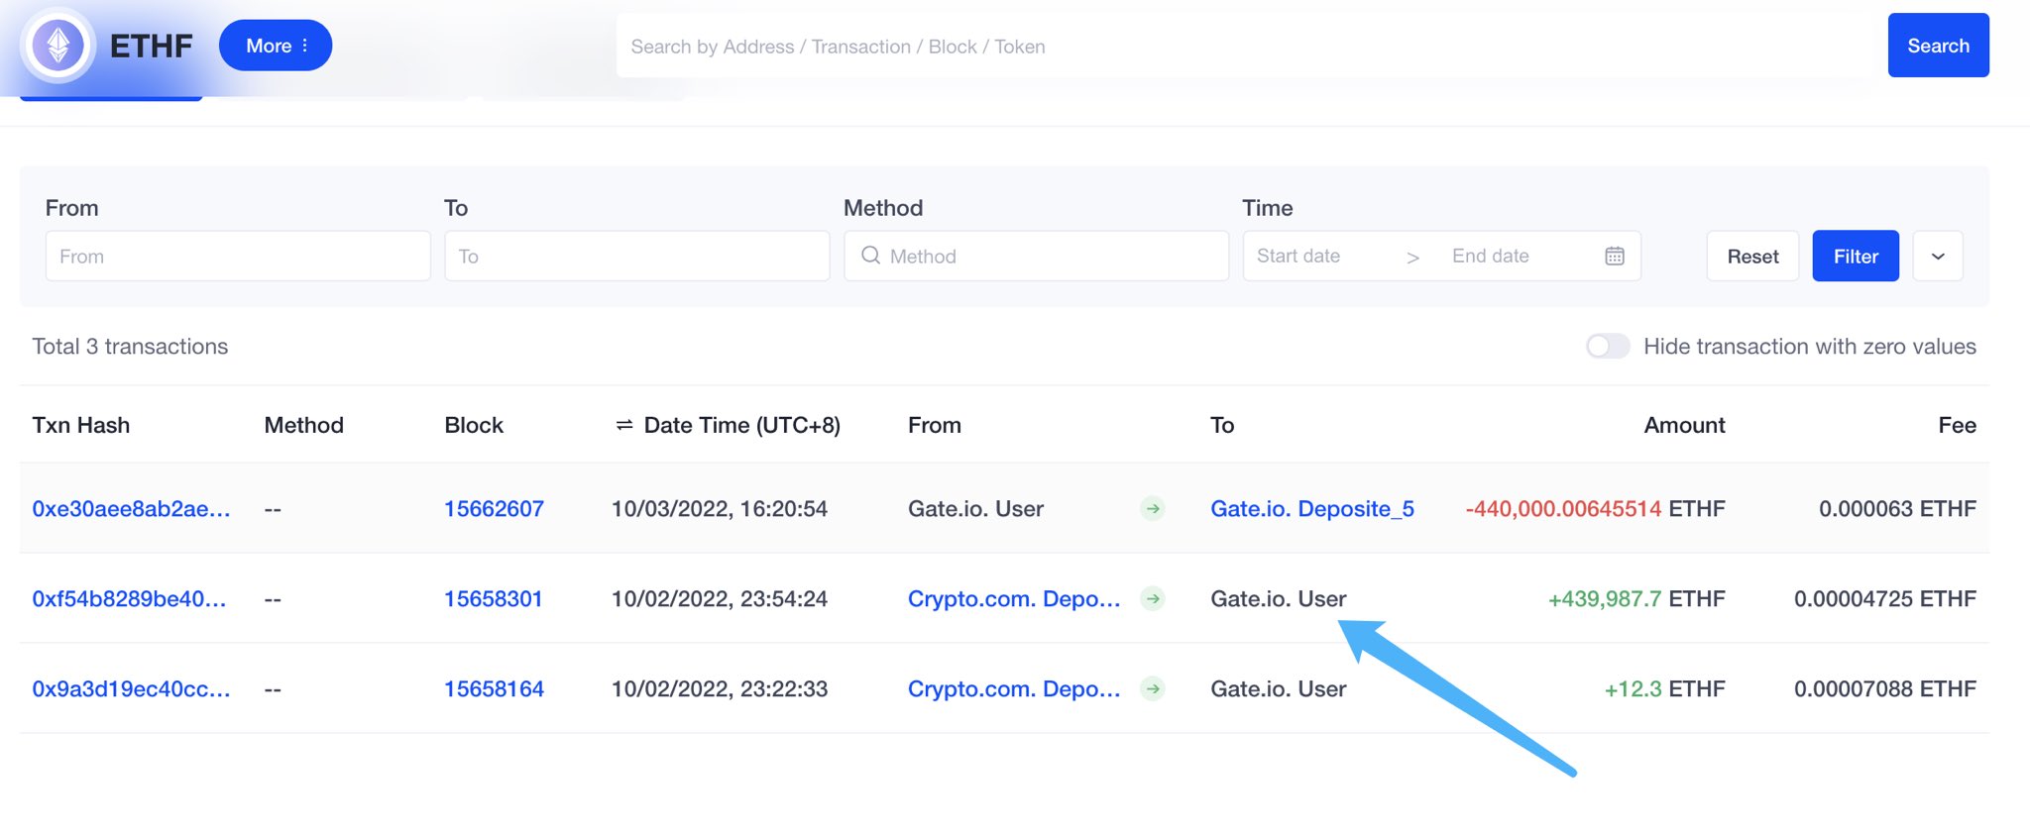Select fee value 0.00004725 ETHF
The height and width of the screenshot is (835, 2030).
click(1885, 599)
